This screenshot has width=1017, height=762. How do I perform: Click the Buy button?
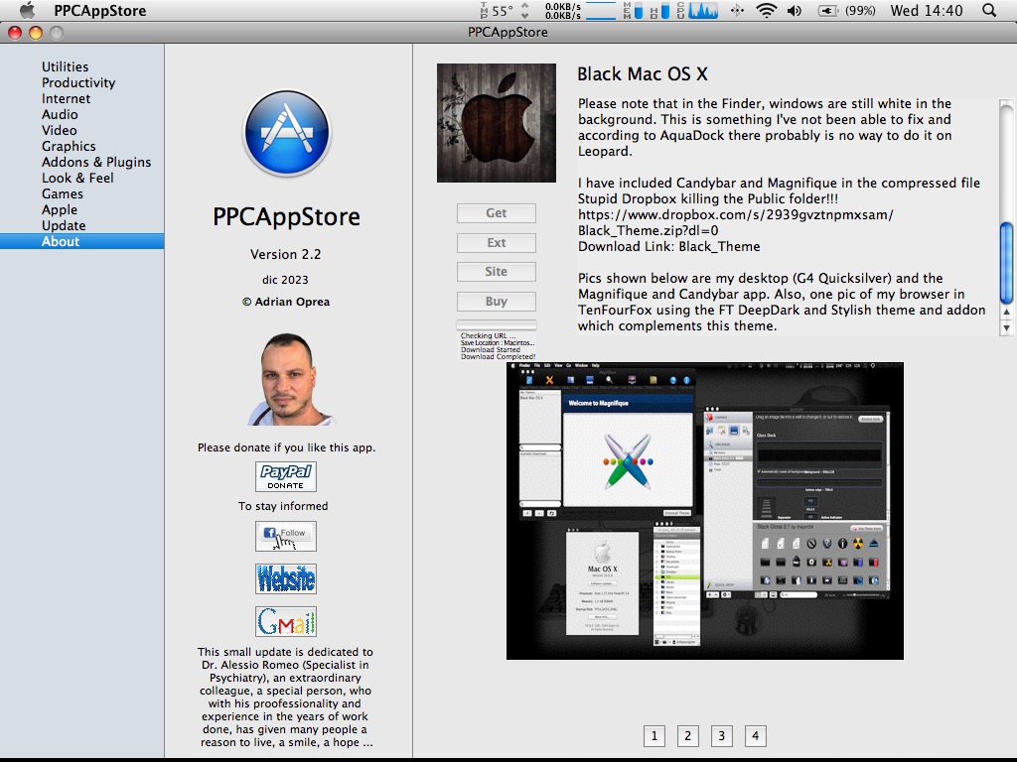pyautogui.click(x=497, y=302)
